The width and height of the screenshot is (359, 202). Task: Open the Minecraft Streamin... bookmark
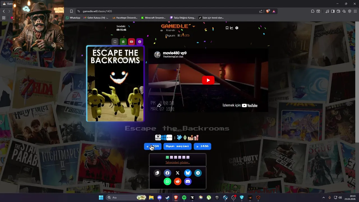(x=153, y=18)
